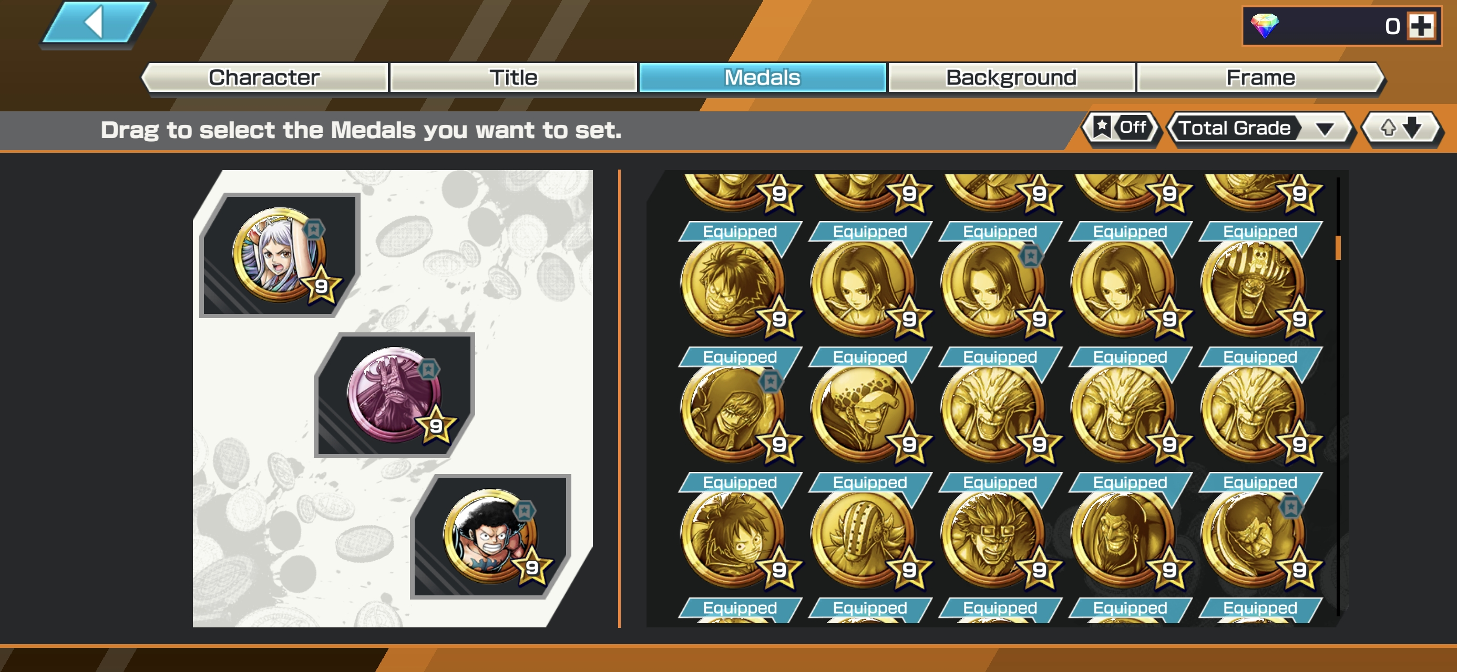Image resolution: width=1457 pixels, height=672 pixels.
Task: Toggle favorite bookmark on Yamato medal
Action: tap(313, 229)
